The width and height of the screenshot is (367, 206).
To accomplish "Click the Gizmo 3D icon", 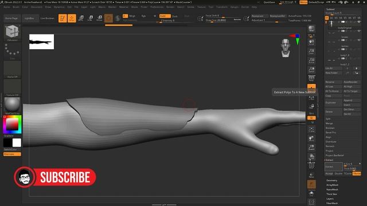I will (x=108, y=18).
